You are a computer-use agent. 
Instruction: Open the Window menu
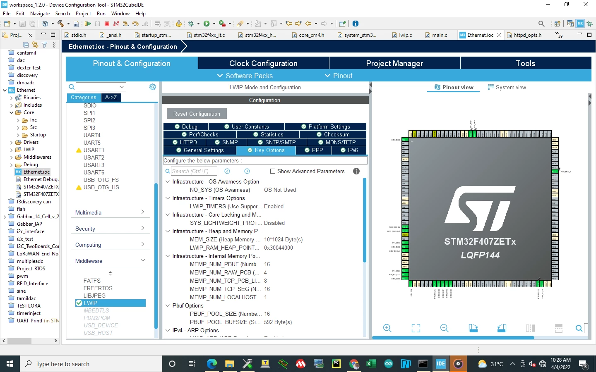120,14
